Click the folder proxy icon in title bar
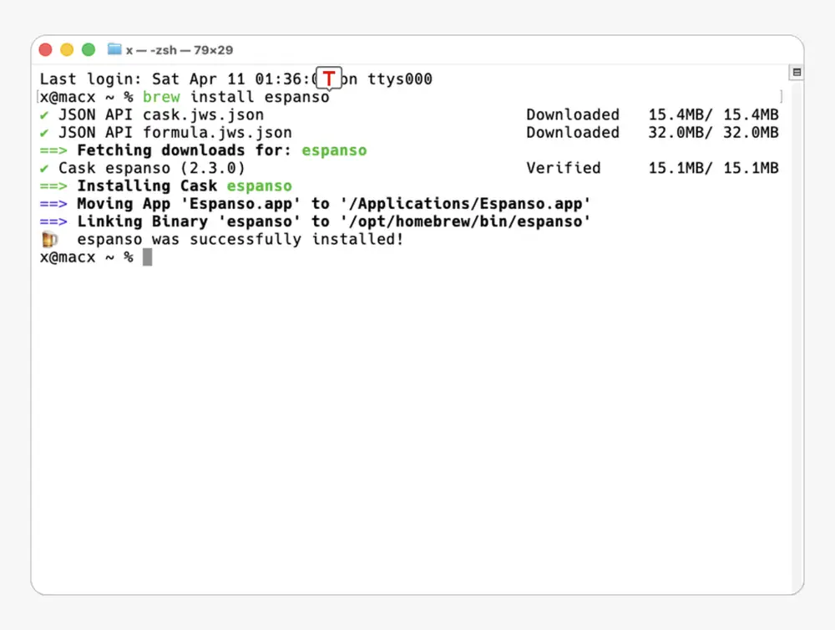835x630 pixels. pyautogui.click(x=114, y=49)
